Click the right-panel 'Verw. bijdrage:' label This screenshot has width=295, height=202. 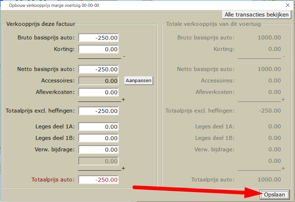pos(214,150)
